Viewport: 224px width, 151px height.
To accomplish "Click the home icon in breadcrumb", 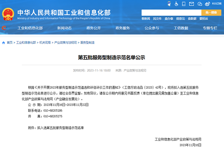I will tap(4, 43).
